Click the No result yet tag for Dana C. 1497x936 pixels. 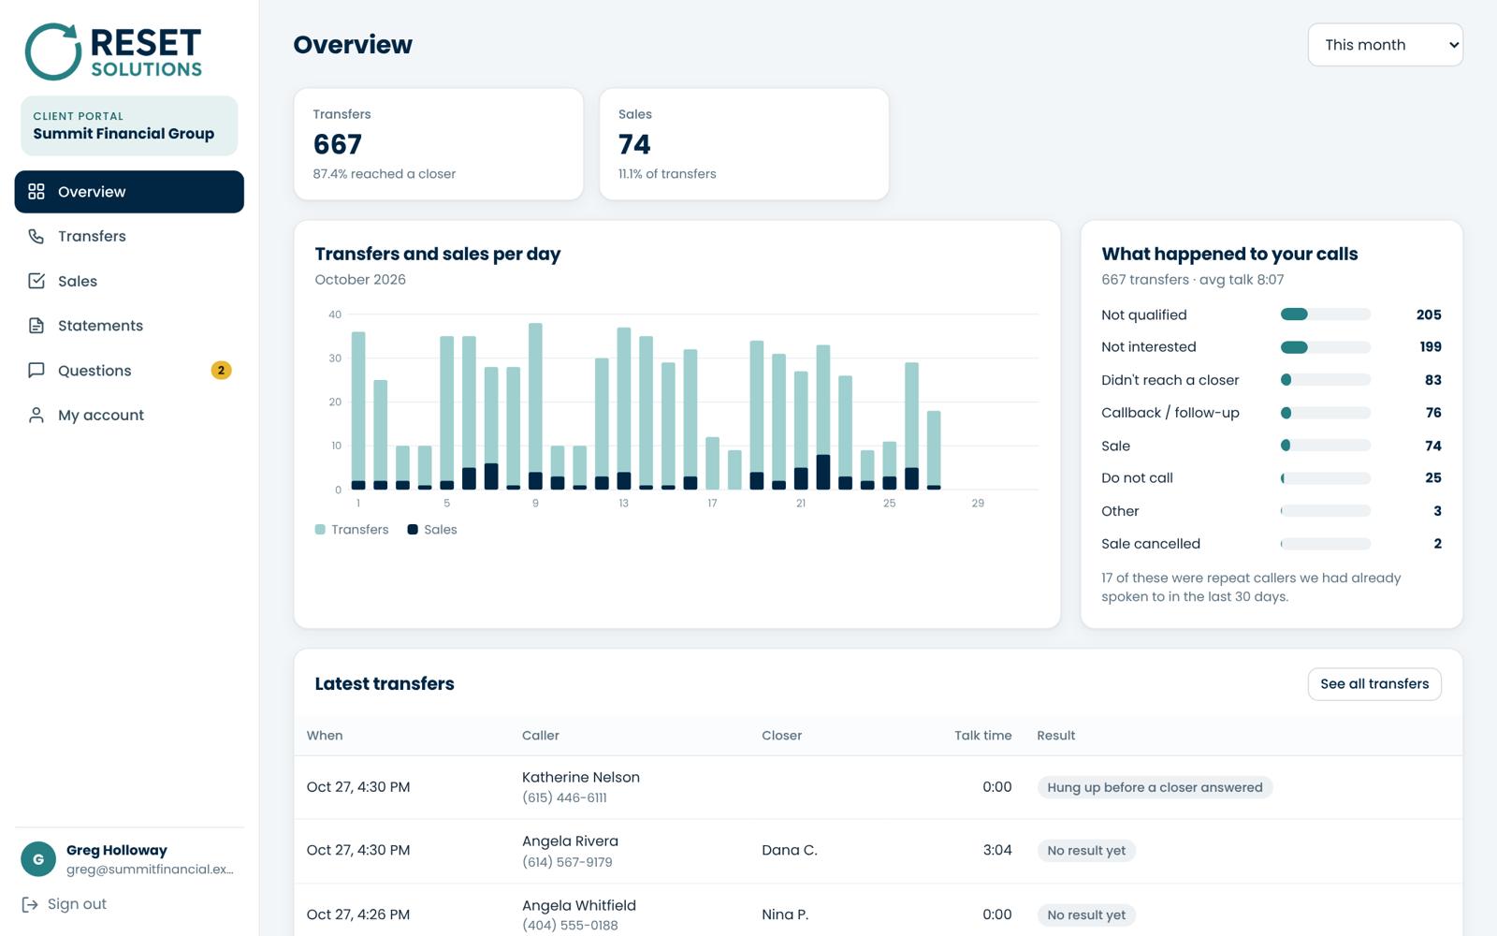coord(1086,851)
